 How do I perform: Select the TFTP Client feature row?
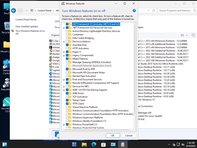coord(78,104)
